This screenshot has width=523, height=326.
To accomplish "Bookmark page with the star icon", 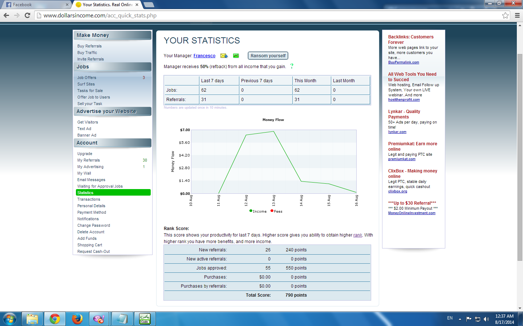I will pyautogui.click(x=505, y=15).
